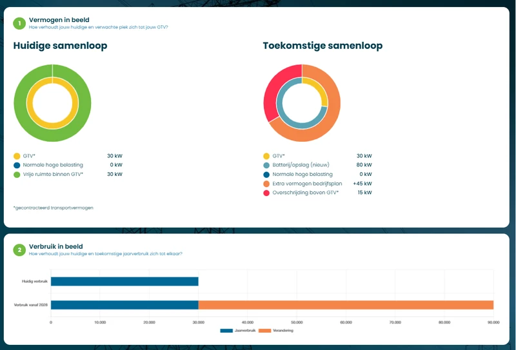Click the subtitle about huidige en toekomstige jaarverbruik

(106, 254)
